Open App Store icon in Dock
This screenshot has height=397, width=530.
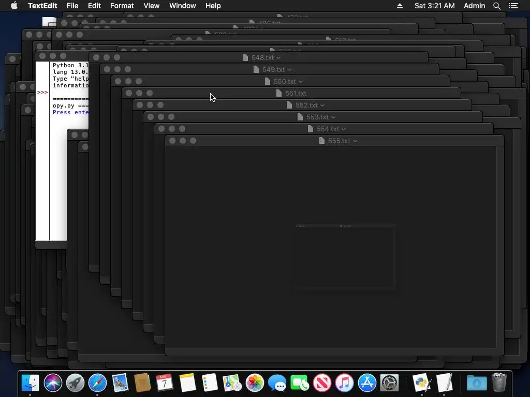[x=367, y=383]
